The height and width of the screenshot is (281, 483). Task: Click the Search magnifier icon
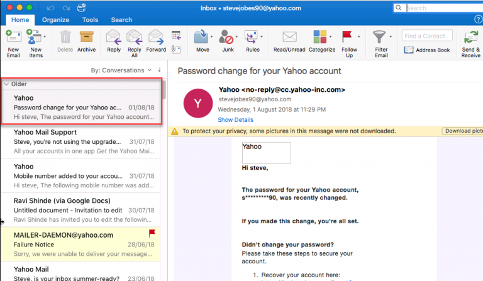(x=399, y=8)
